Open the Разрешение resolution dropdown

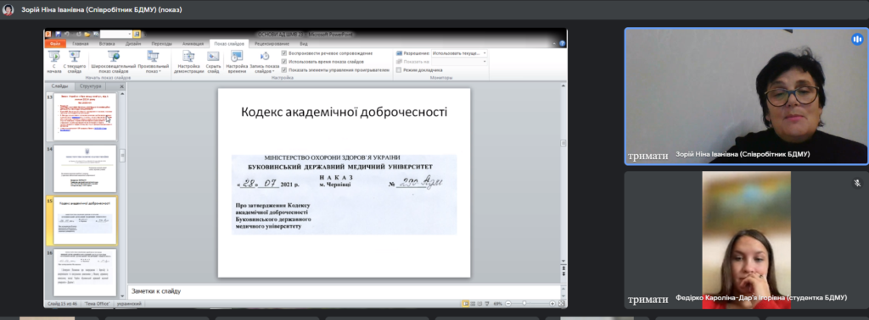[x=459, y=53]
